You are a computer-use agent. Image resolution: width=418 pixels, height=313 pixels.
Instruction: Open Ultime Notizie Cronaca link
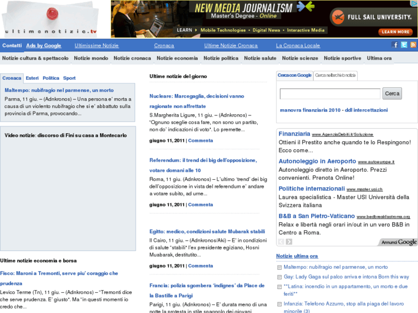point(231,45)
